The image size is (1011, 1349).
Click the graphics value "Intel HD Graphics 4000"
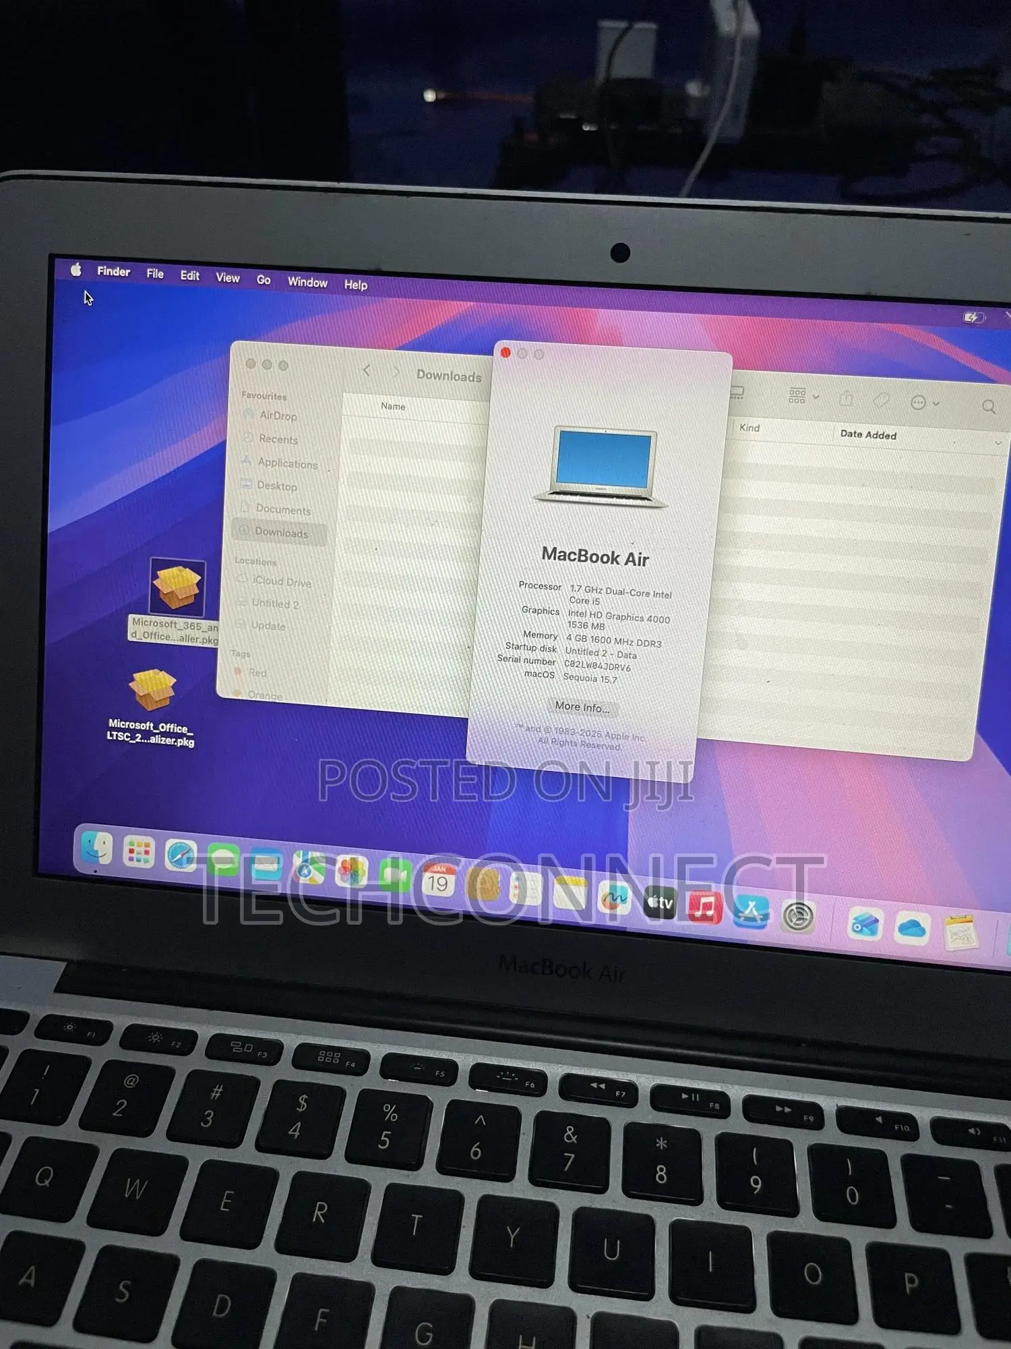pyautogui.click(x=619, y=617)
